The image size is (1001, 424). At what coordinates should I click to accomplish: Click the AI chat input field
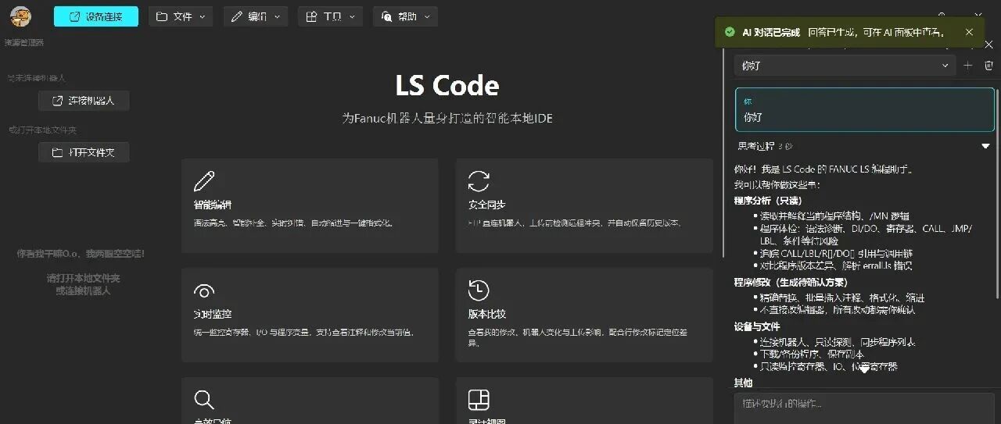pos(864,408)
